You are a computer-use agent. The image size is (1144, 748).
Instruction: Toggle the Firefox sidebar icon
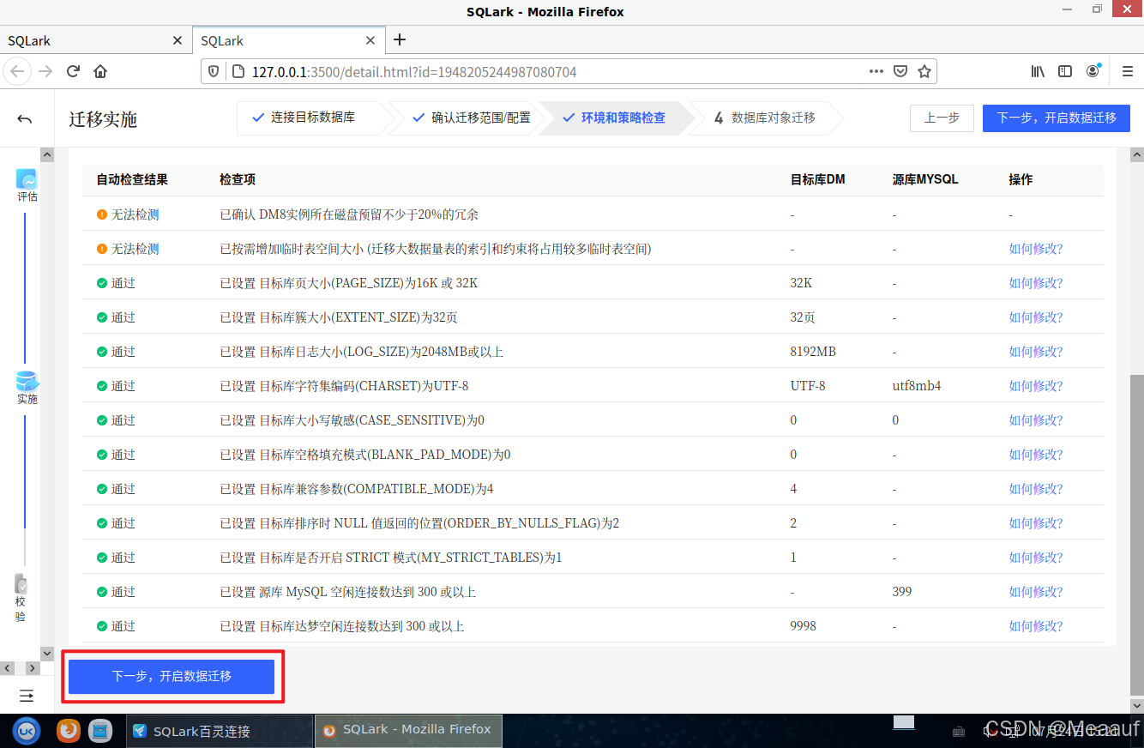(1065, 71)
